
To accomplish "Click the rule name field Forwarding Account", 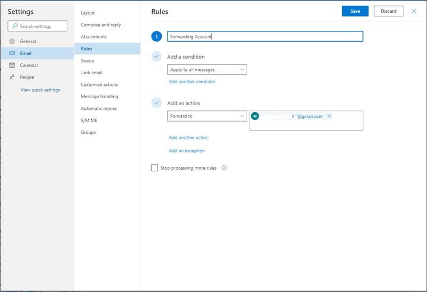I will [x=265, y=36].
